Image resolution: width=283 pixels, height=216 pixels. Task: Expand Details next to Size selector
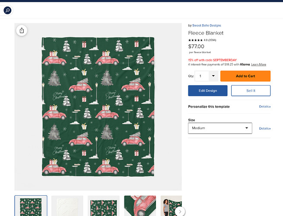point(264,128)
